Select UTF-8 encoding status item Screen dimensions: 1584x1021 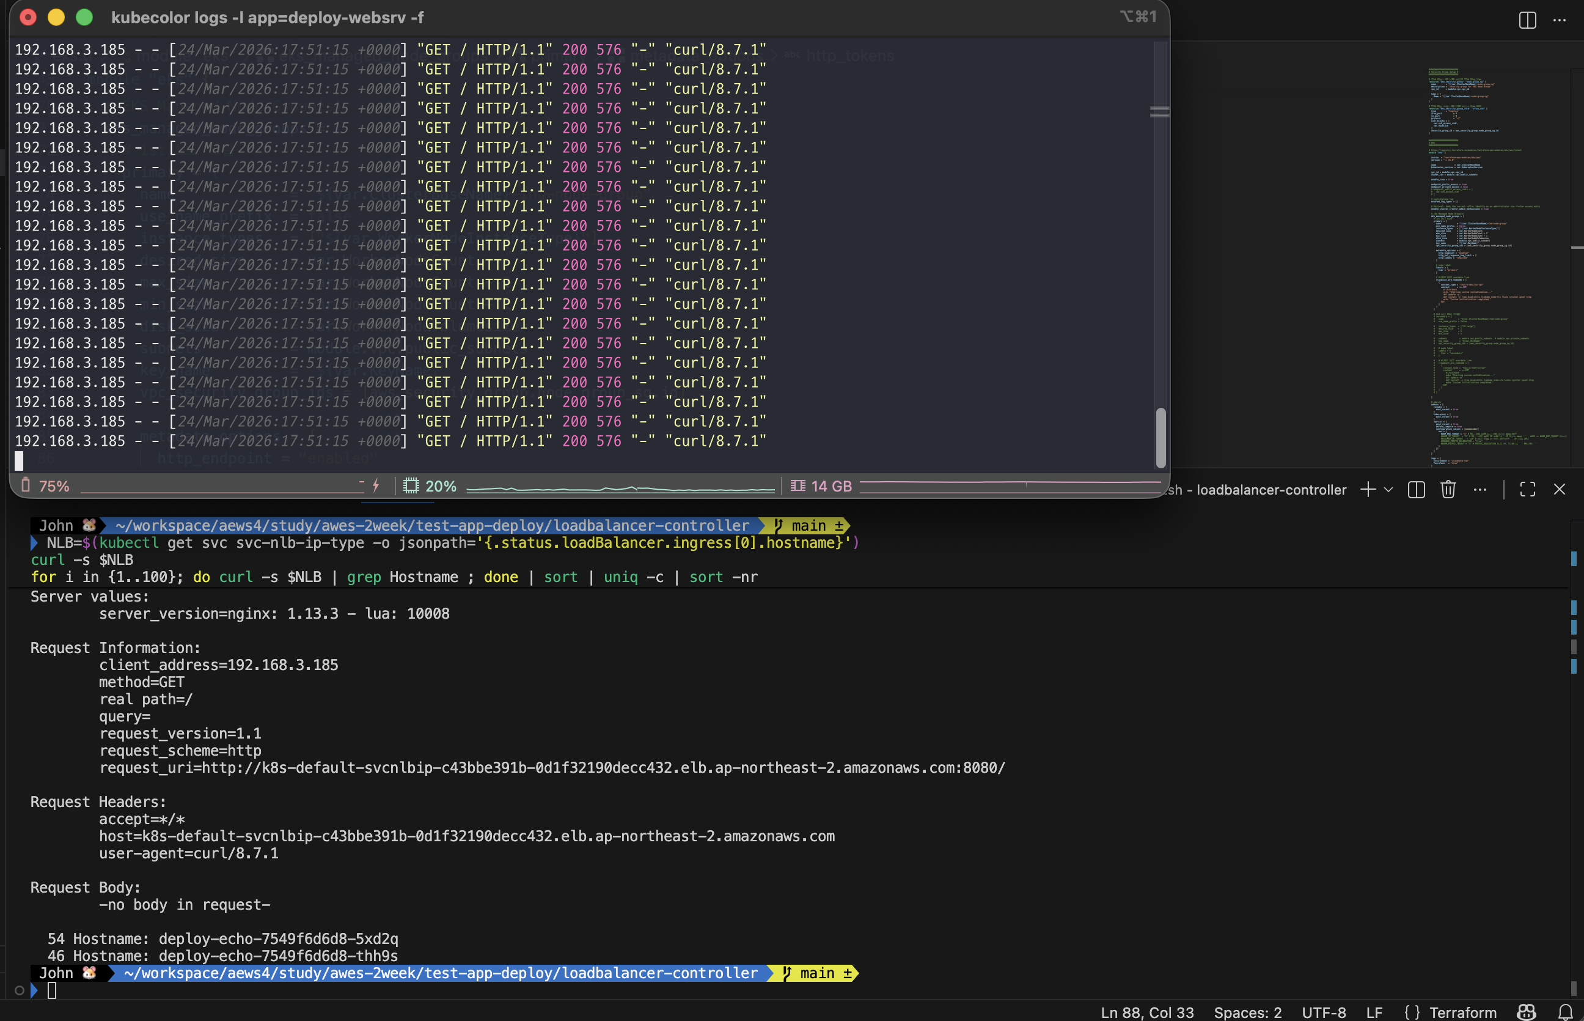[1324, 1012]
